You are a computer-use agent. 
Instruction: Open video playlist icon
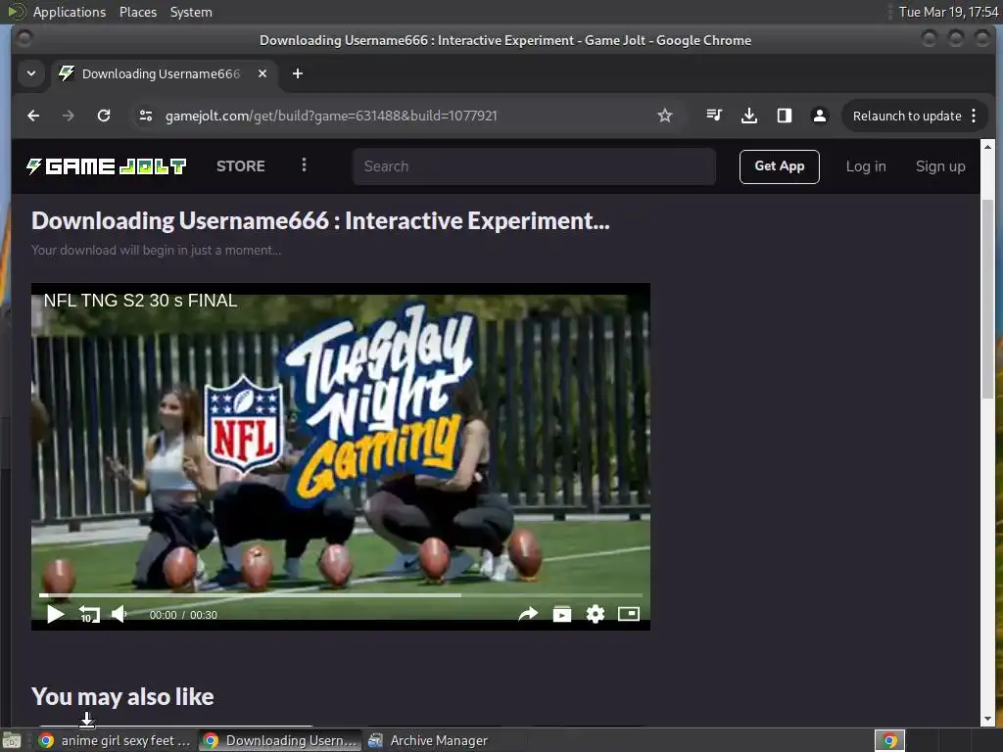coord(561,615)
